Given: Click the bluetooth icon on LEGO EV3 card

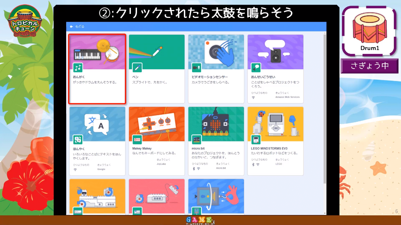Looking at the screenshot, I should (253, 165).
